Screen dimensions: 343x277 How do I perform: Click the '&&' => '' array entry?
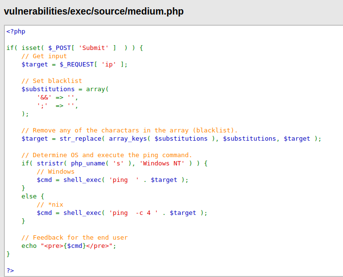(x=57, y=98)
